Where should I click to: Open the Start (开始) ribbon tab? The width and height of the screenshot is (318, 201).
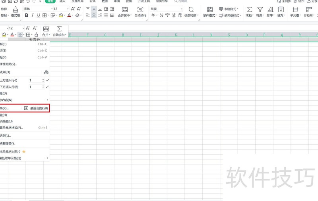50,1
